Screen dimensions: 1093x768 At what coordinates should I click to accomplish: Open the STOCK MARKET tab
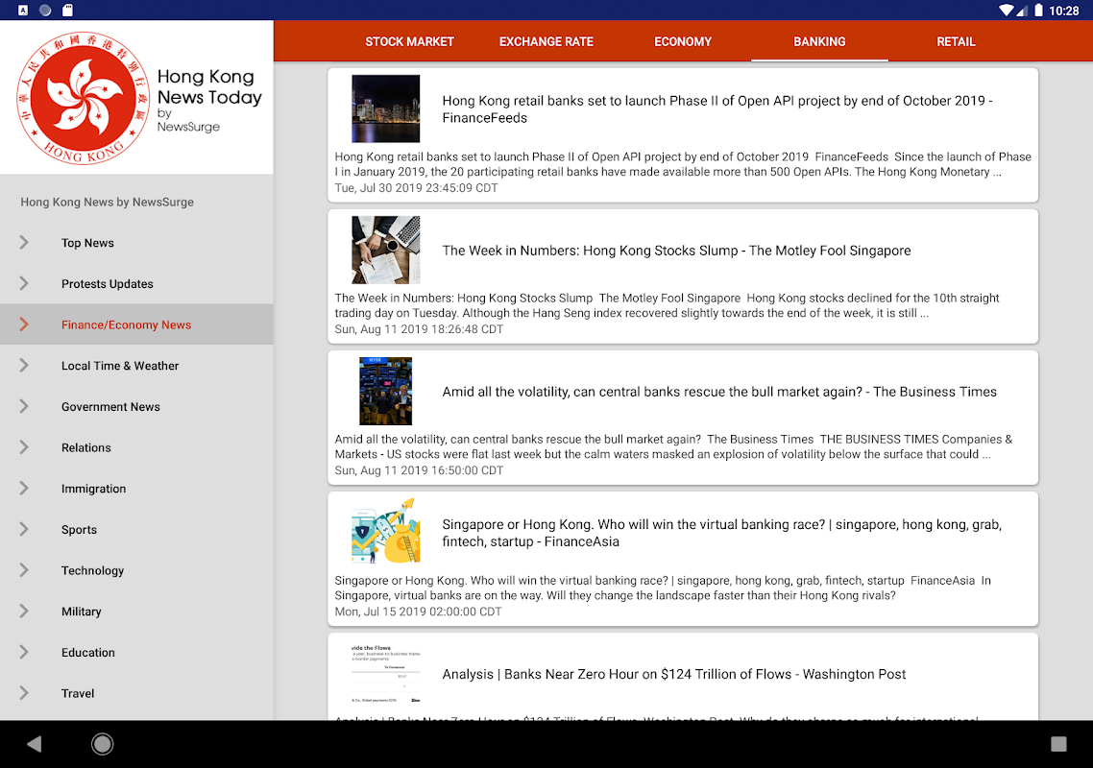tap(409, 42)
